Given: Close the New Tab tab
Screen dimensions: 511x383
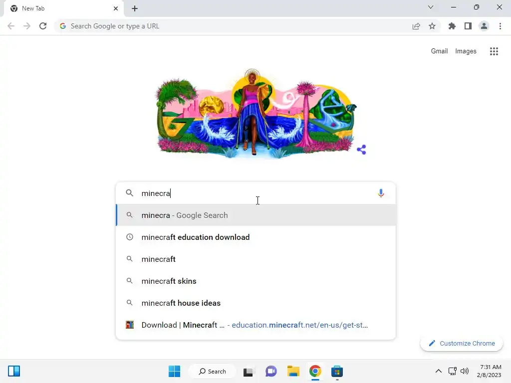Looking at the screenshot, I should 116,8.
